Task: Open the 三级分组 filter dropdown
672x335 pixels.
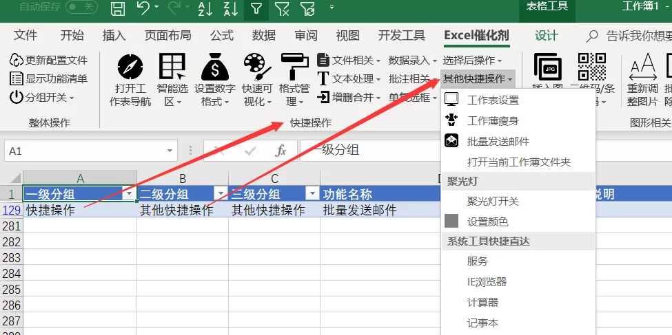Action: coord(313,194)
